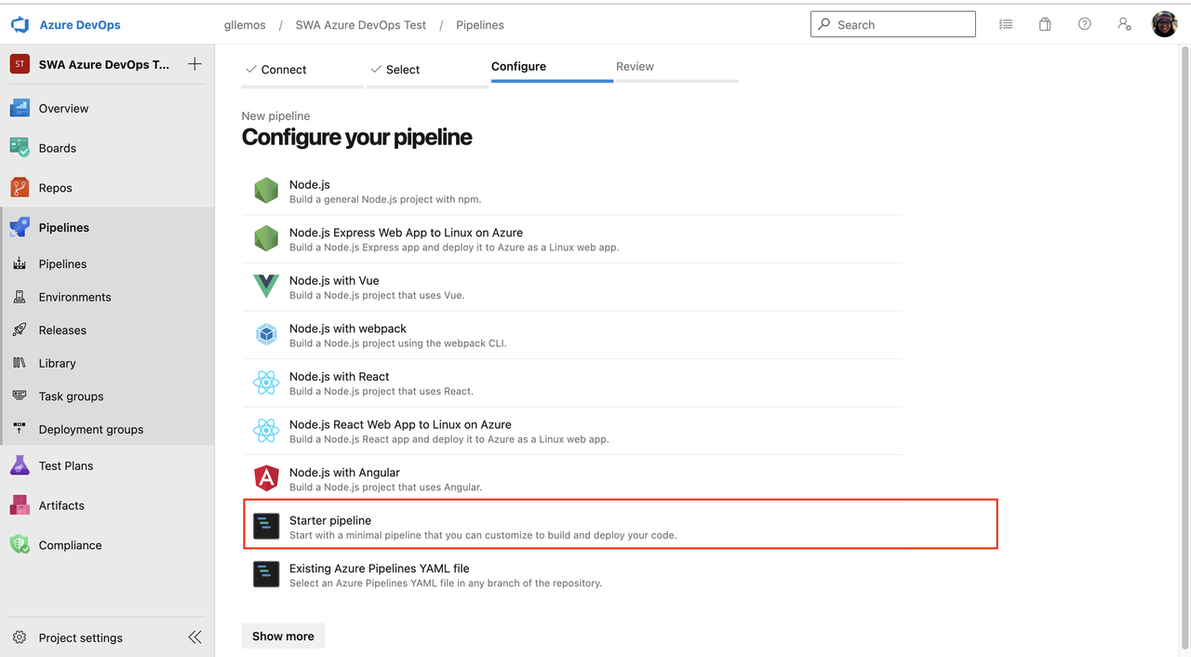This screenshot has width=1191, height=657.
Task: Open the Help question mark icon
Action: point(1085,24)
